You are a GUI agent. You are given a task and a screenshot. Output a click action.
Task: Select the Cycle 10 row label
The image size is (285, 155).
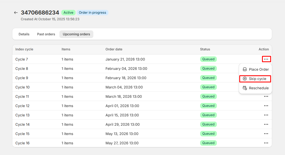22,87
